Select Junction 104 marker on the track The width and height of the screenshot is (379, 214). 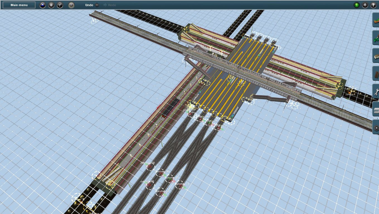point(160,173)
